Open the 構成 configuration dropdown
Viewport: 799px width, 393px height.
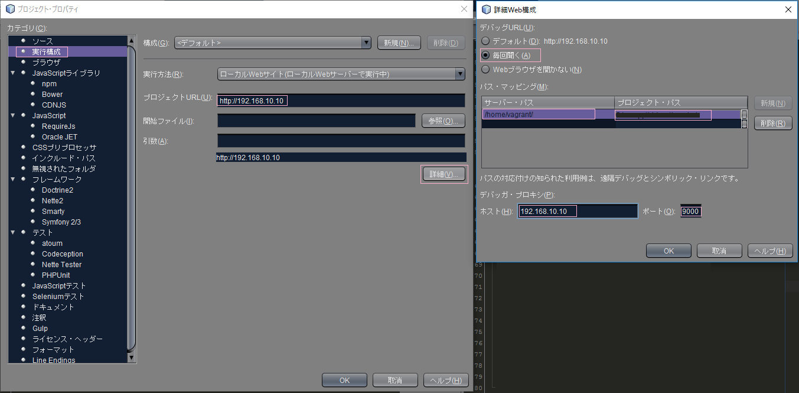pyautogui.click(x=366, y=42)
